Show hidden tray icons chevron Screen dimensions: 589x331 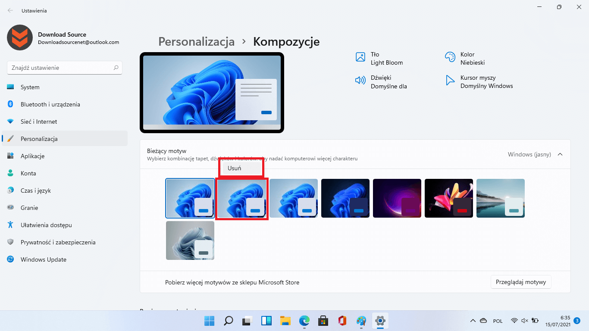click(473, 321)
